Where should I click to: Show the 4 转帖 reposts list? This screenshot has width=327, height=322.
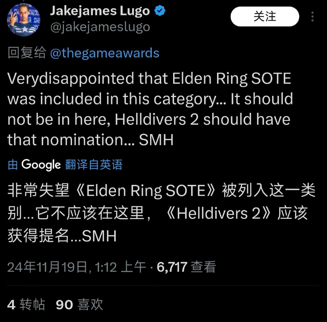click(26, 305)
